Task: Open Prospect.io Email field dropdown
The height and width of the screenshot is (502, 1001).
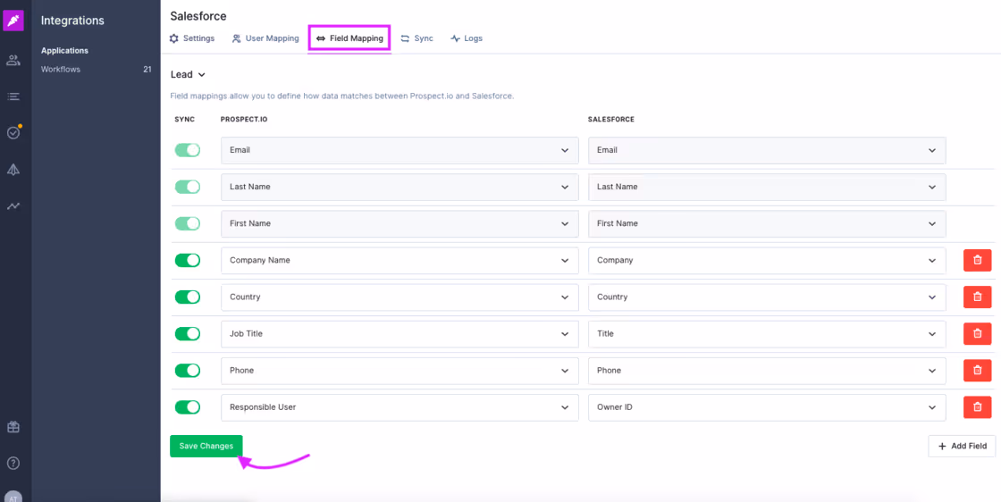Action: (400, 151)
